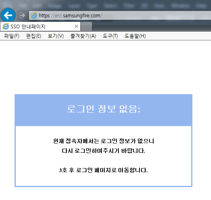Screen dimensions: 211x200
Task: Open the 파일(F) menu
Action: click(12, 36)
